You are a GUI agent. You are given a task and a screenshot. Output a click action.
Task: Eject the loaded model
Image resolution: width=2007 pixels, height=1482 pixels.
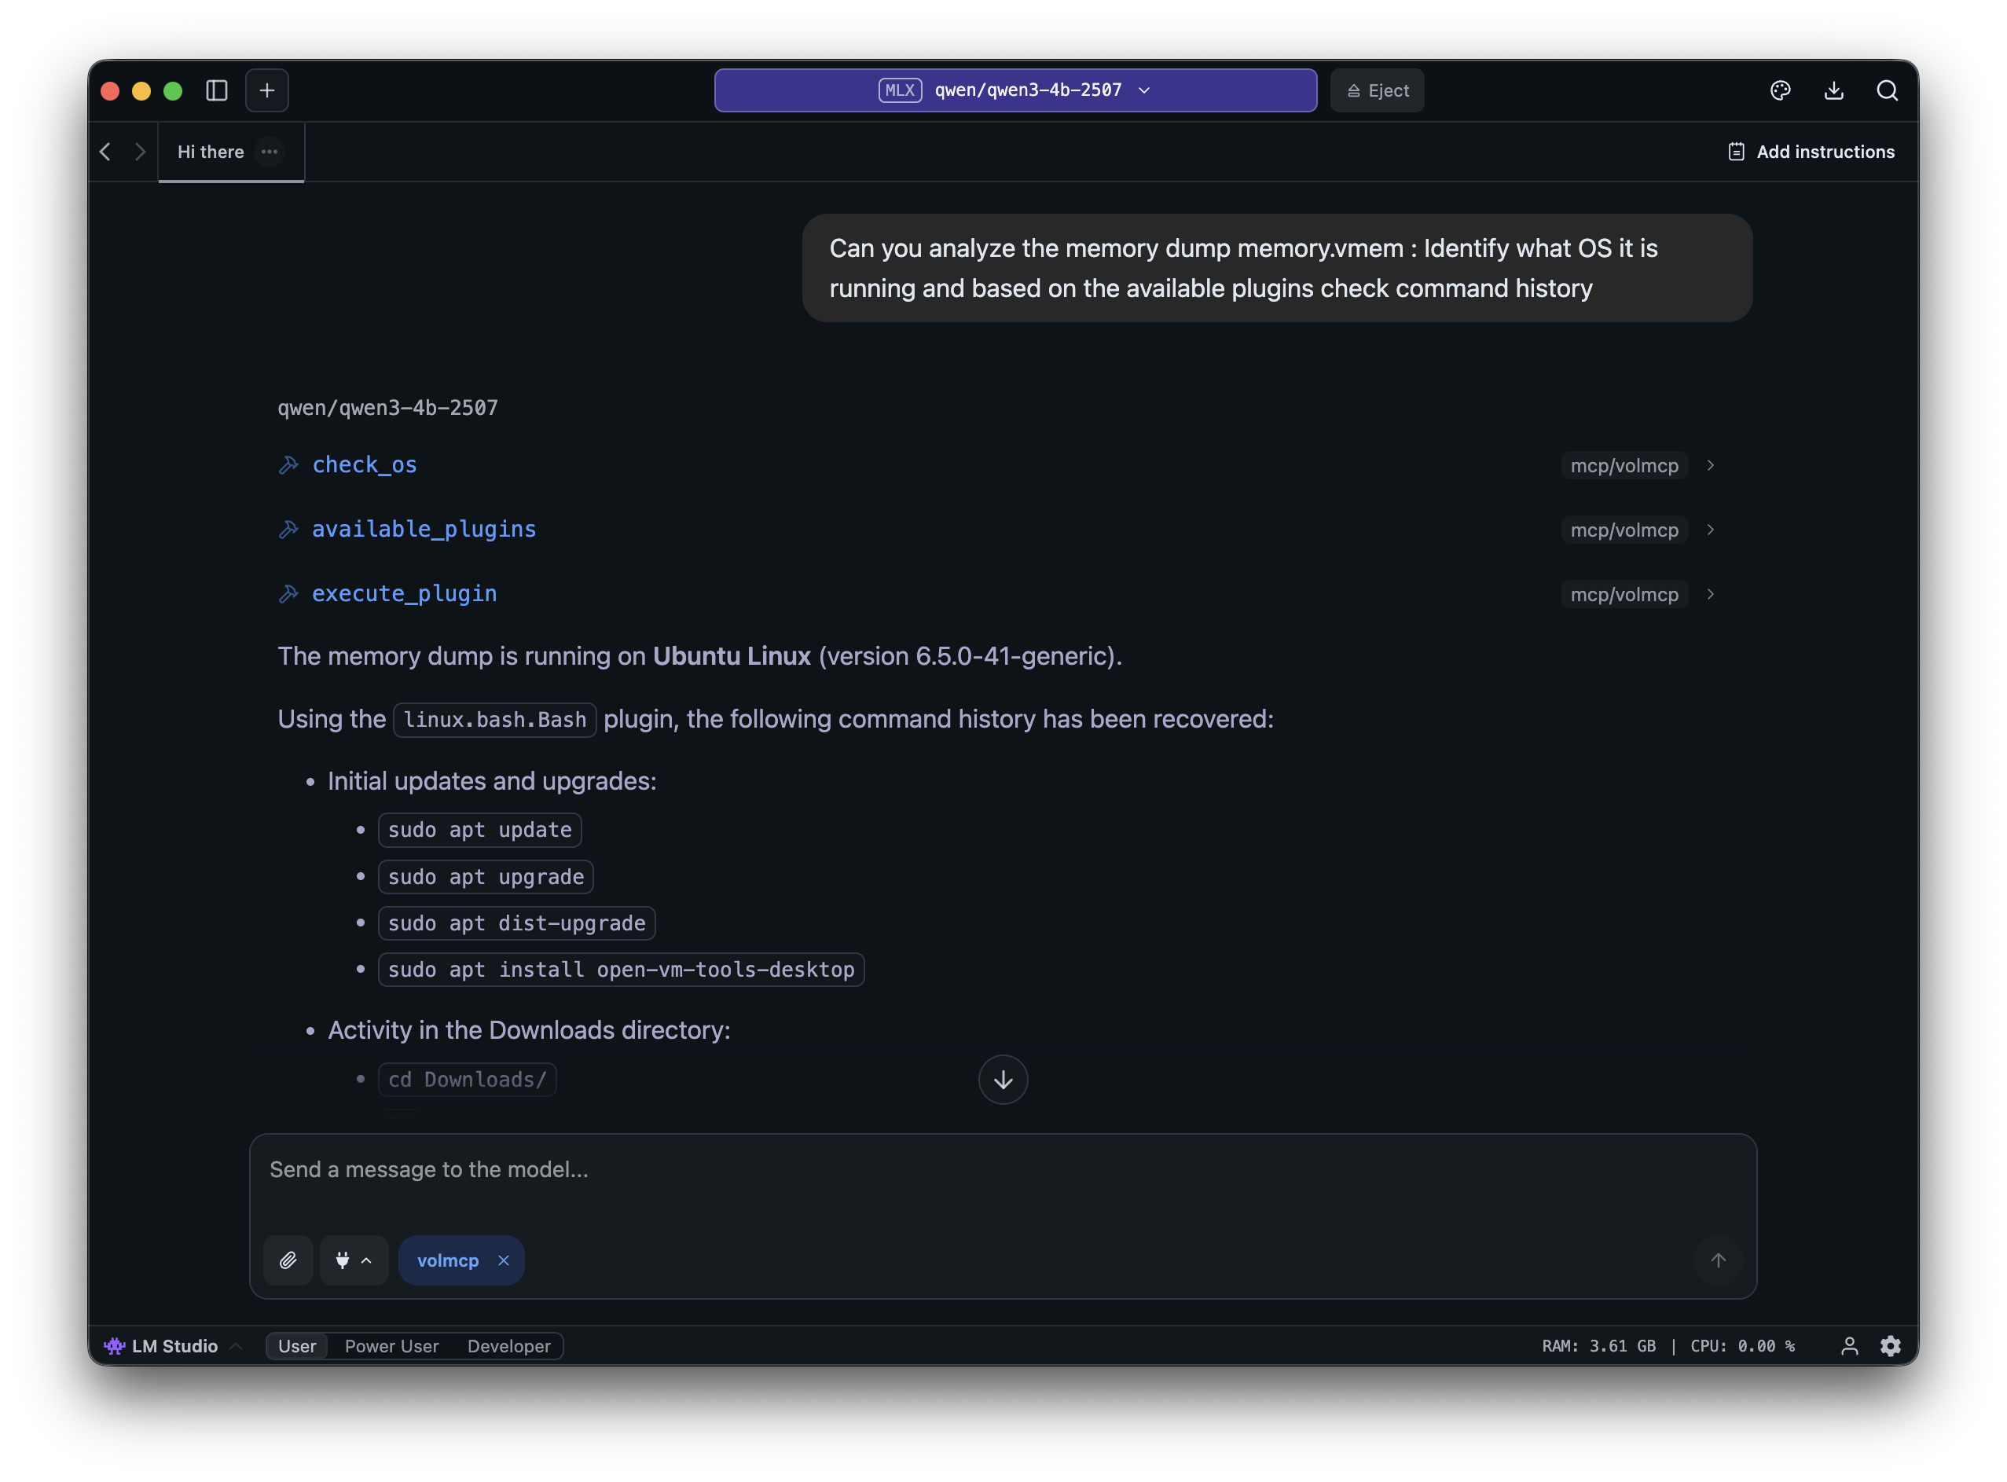coord(1376,90)
